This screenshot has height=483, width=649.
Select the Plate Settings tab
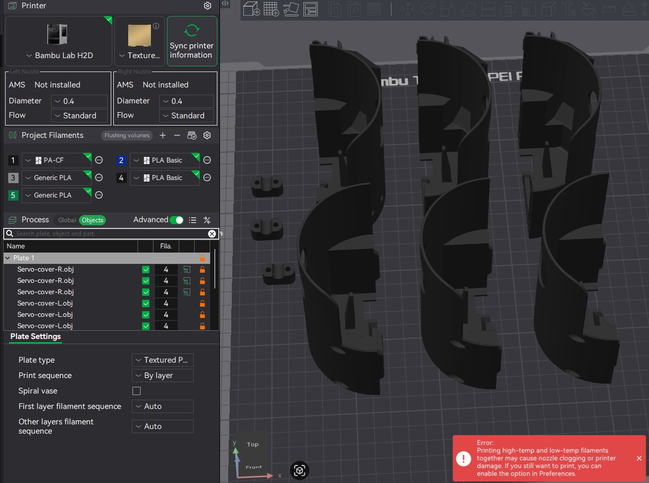[36, 336]
